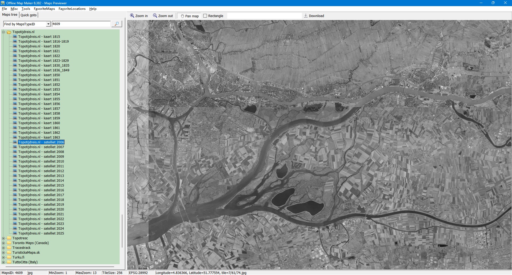The image size is (512, 275).
Task: Open the Tools menu
Action: (26, 9)
